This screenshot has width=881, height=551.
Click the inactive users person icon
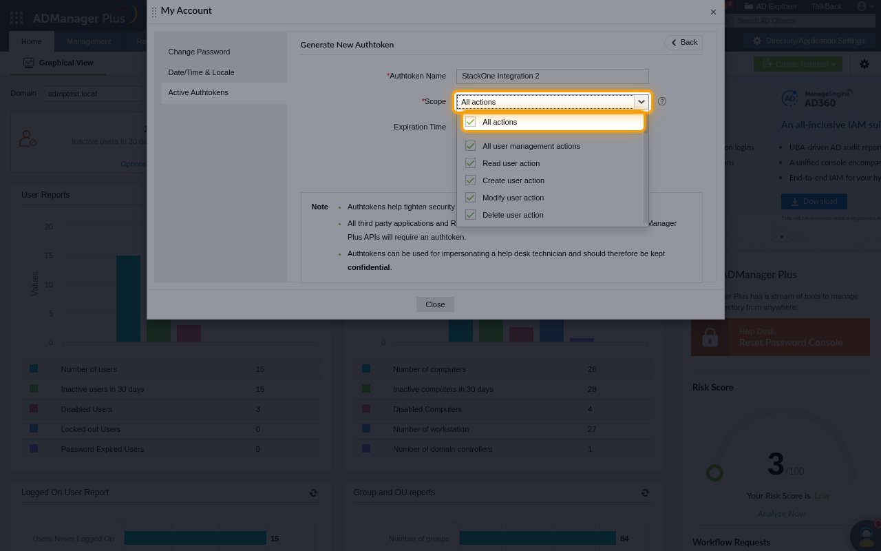pyautogui.click(x=28, y=138)
